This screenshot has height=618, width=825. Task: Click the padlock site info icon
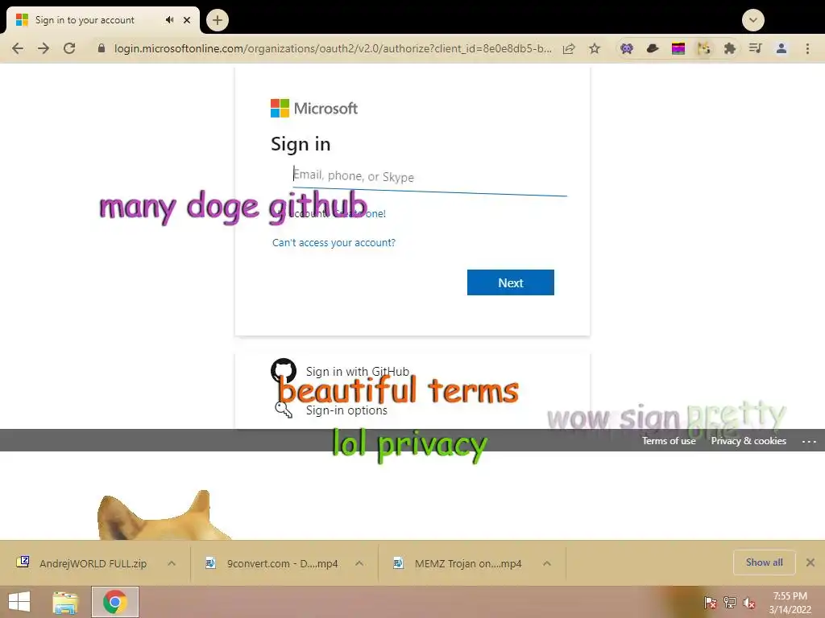[x=101, y=47]
